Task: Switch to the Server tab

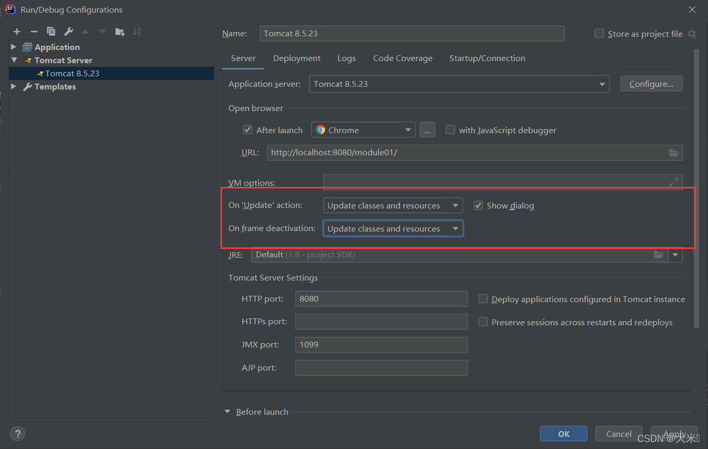Action: pos(243,58)
